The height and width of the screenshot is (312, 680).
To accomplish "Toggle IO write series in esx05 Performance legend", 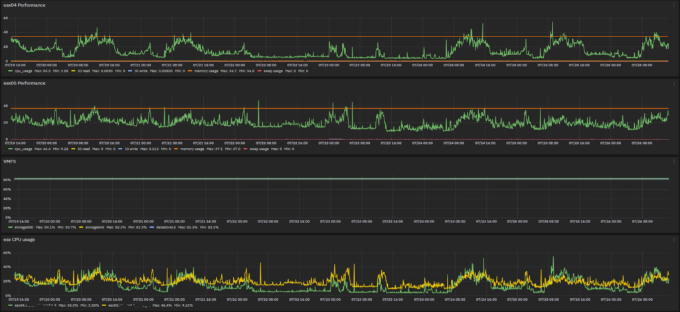I will (x=131, y=149).
